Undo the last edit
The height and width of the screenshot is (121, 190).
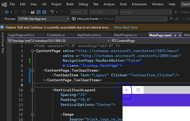(52, 12)
